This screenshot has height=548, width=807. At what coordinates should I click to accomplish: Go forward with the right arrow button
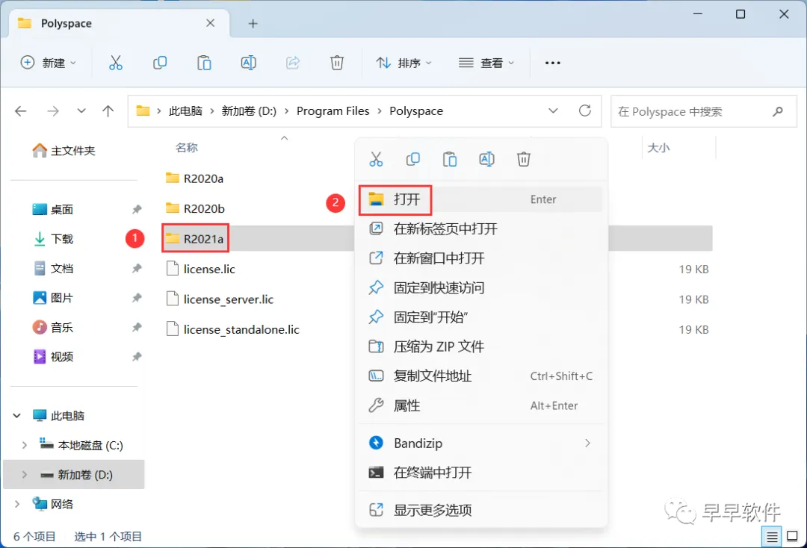point(52,111)
